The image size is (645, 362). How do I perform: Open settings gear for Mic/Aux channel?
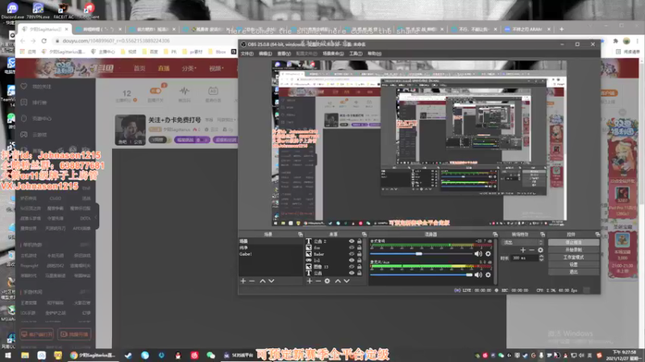489,275
